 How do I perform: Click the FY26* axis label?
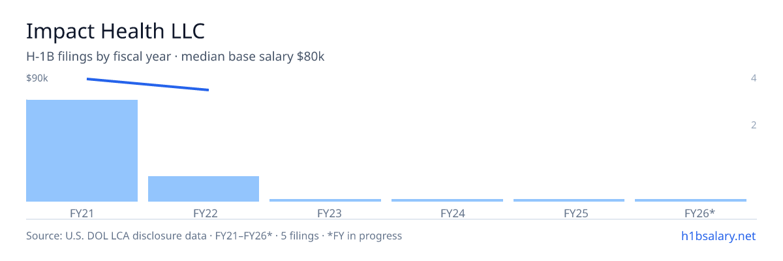(x=699, y=213)
